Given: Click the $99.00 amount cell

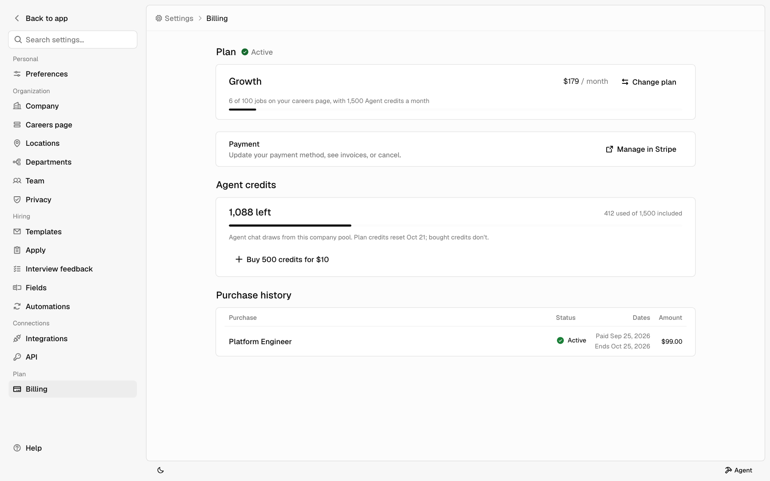Looking at the screenshot, I should point(672,341).
